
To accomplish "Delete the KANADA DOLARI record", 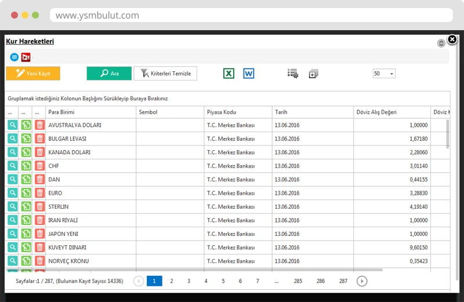I will pos(39,152).
